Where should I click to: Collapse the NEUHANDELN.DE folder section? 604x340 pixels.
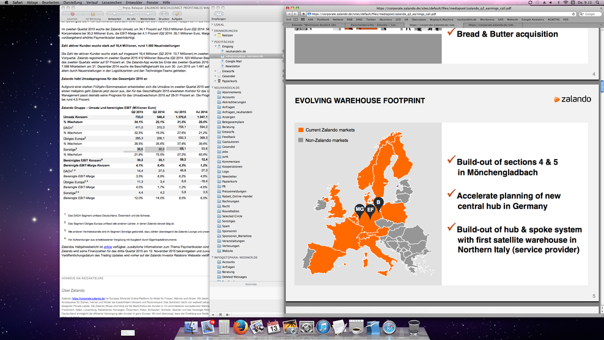coord(212,87)
